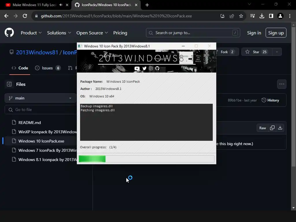The image size is (296, 222).
Task: Open the browser profile avatar
Action: 280,16
